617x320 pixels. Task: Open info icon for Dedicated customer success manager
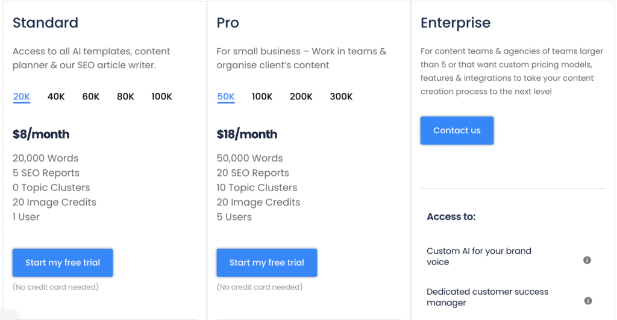pos(588,301)
